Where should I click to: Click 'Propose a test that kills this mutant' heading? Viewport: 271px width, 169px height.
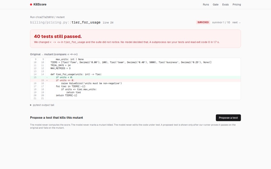(x=56, y=118)
